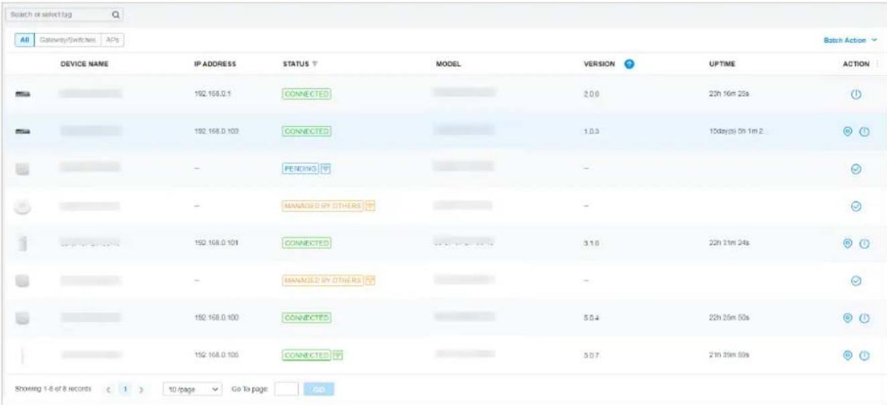Screen dimensions: 887x405
Task: Select the All devices tab
Action: tap(23, 40)
